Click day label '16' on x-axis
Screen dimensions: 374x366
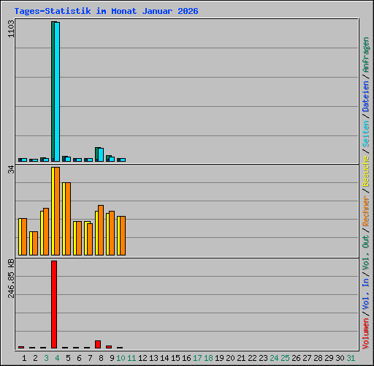[186, 358]
